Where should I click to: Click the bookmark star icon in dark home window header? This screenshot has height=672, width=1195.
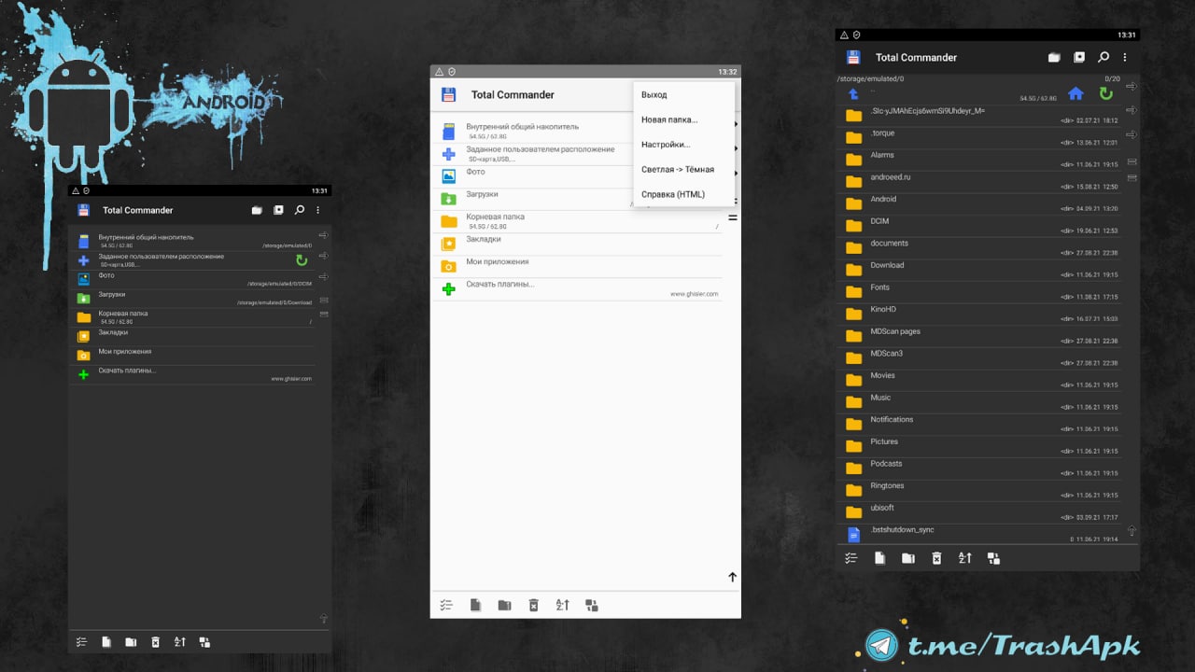pos(278,210)
